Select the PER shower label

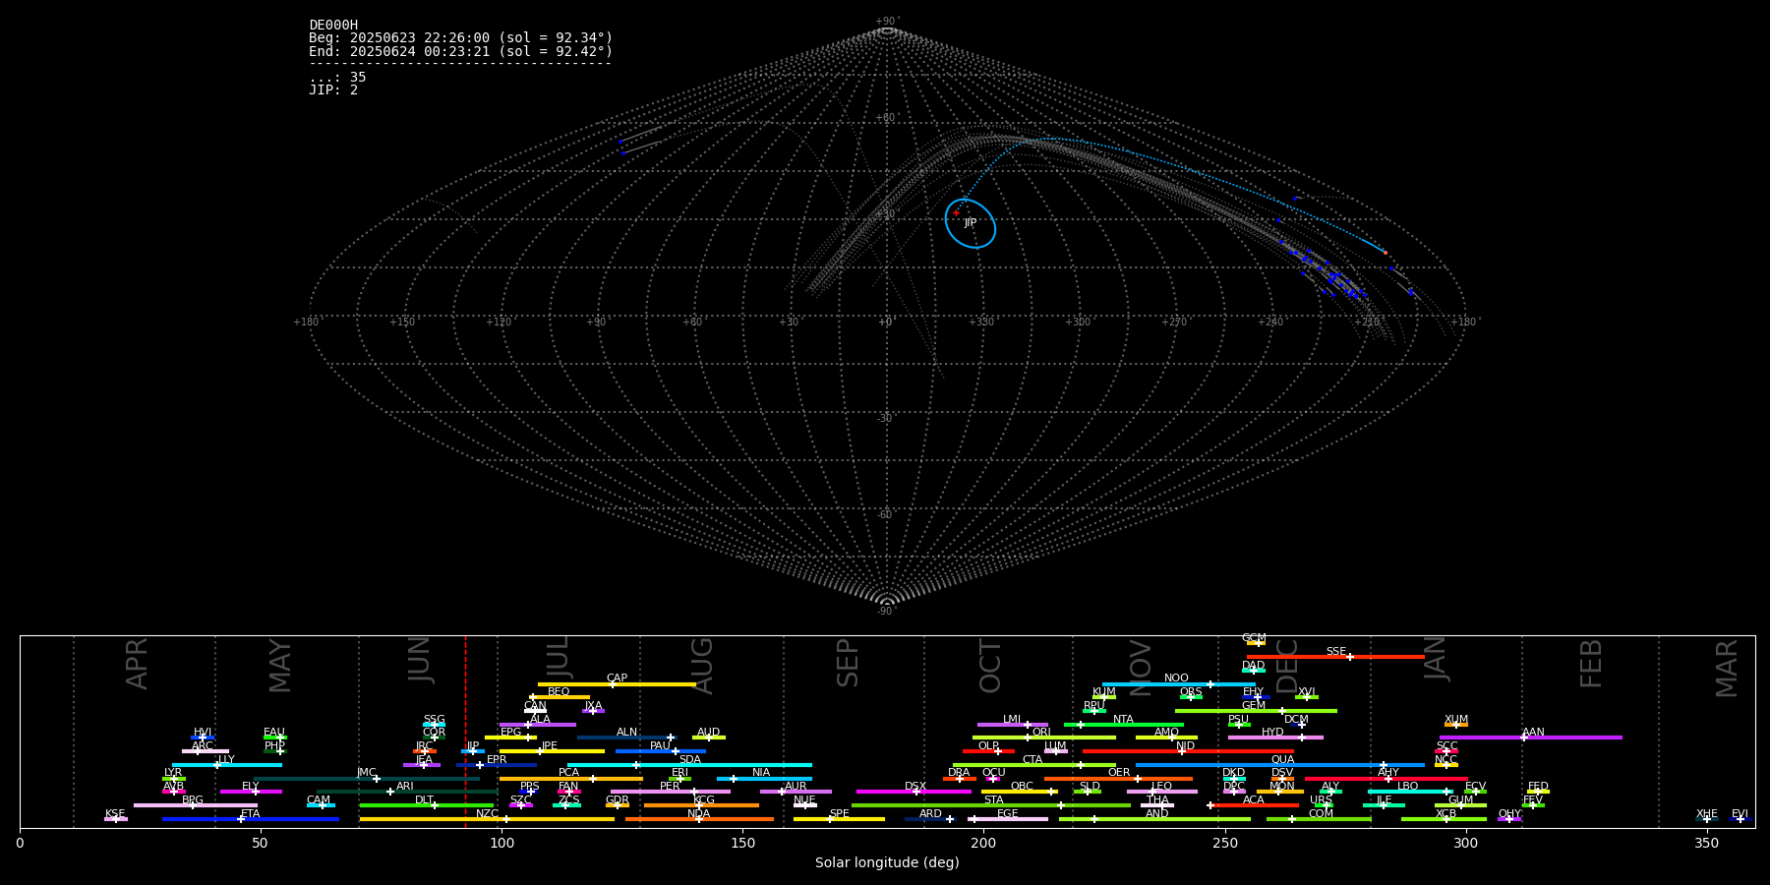[x=670, y=787]
